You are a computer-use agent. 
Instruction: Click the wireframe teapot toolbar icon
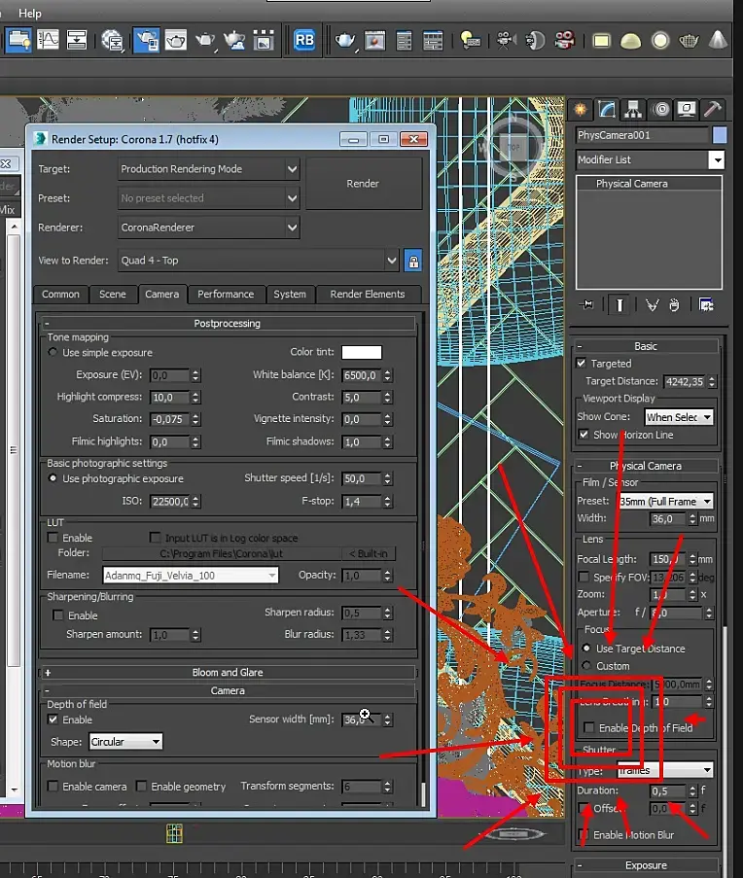[689, 40]
